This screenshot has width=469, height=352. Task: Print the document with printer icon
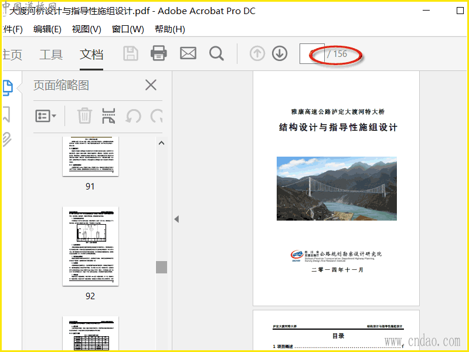coord(158,53)
